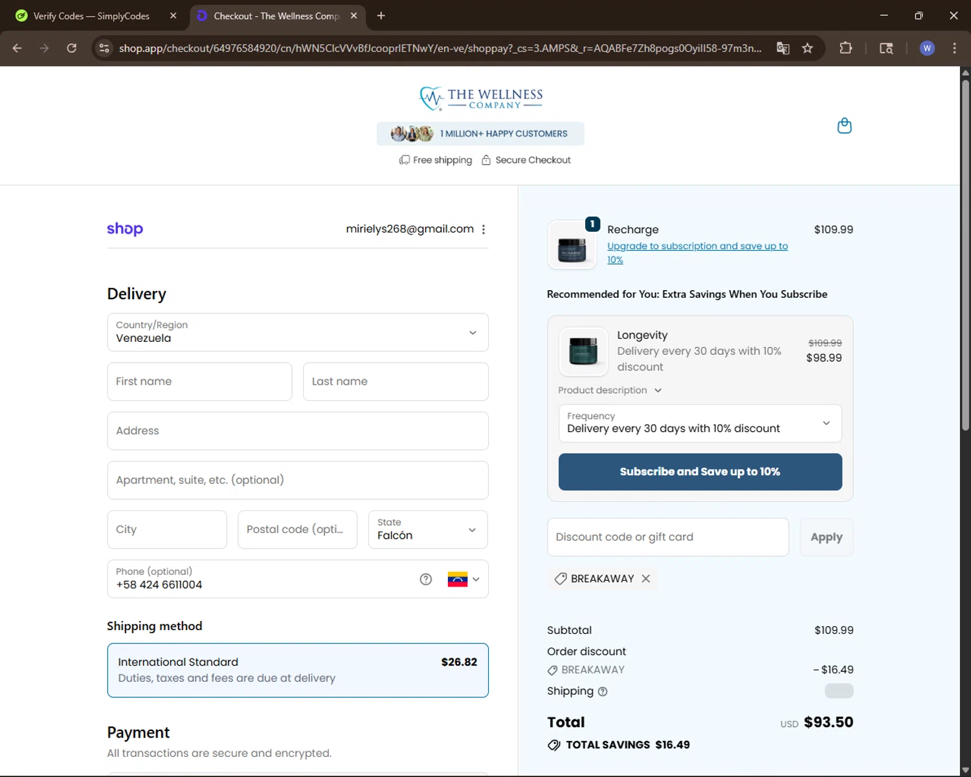971x777 pixels.
Task: Focus the Postal code field
Action: click(297, 530)
